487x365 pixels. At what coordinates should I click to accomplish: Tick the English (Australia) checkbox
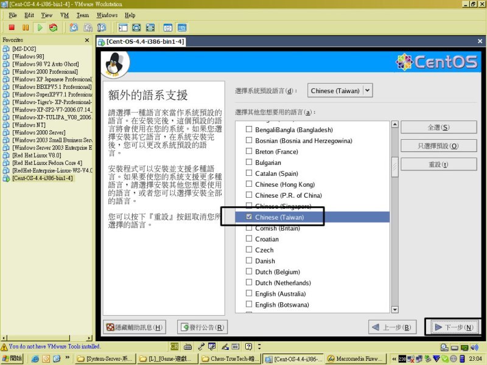coord(249,293)
